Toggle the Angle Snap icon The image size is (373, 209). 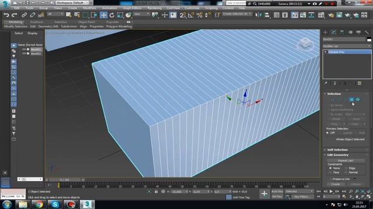191,15
